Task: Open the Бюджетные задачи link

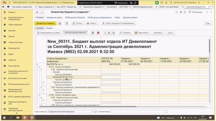Action: click(x=54, y=17)
